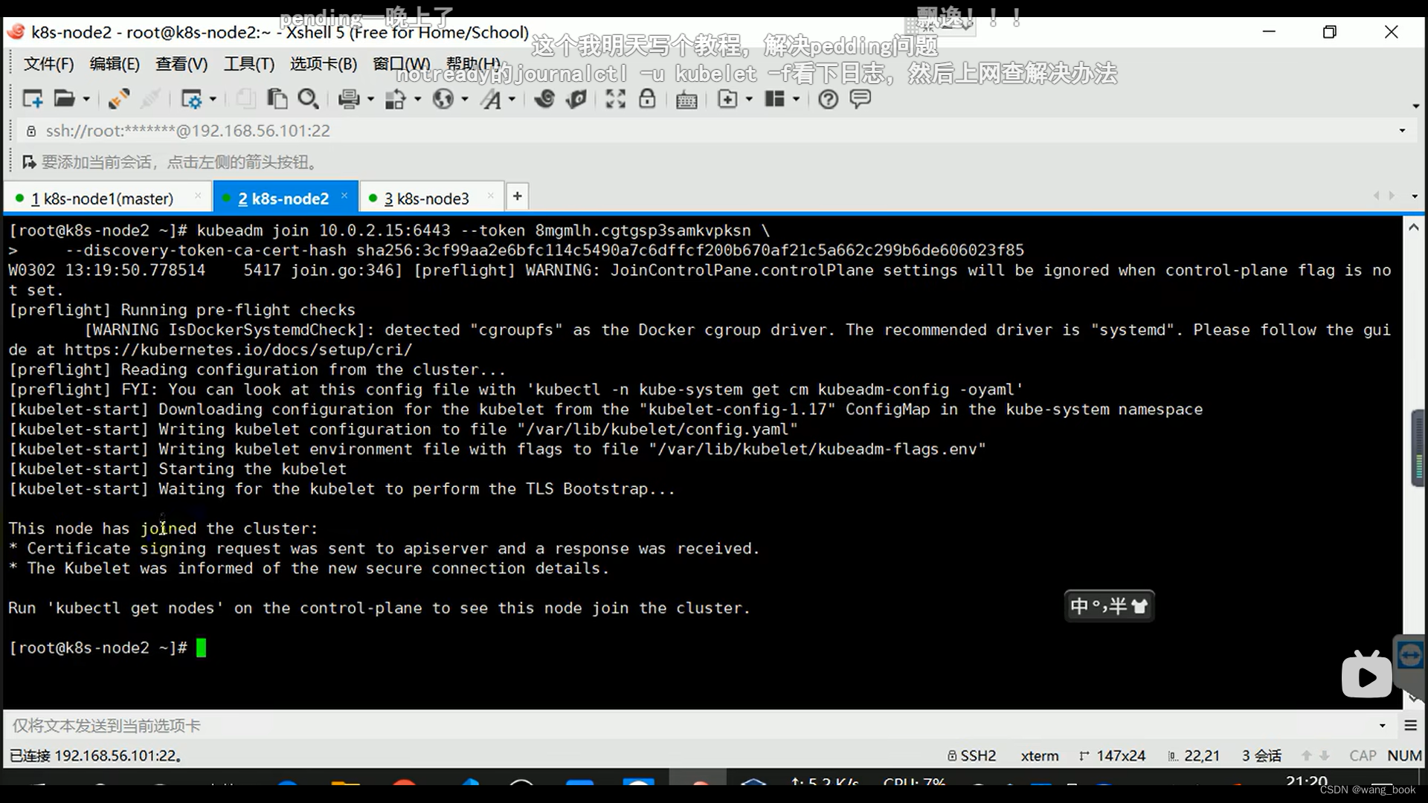
Task: Click the compose bar text input
Action: coord(688,726)
